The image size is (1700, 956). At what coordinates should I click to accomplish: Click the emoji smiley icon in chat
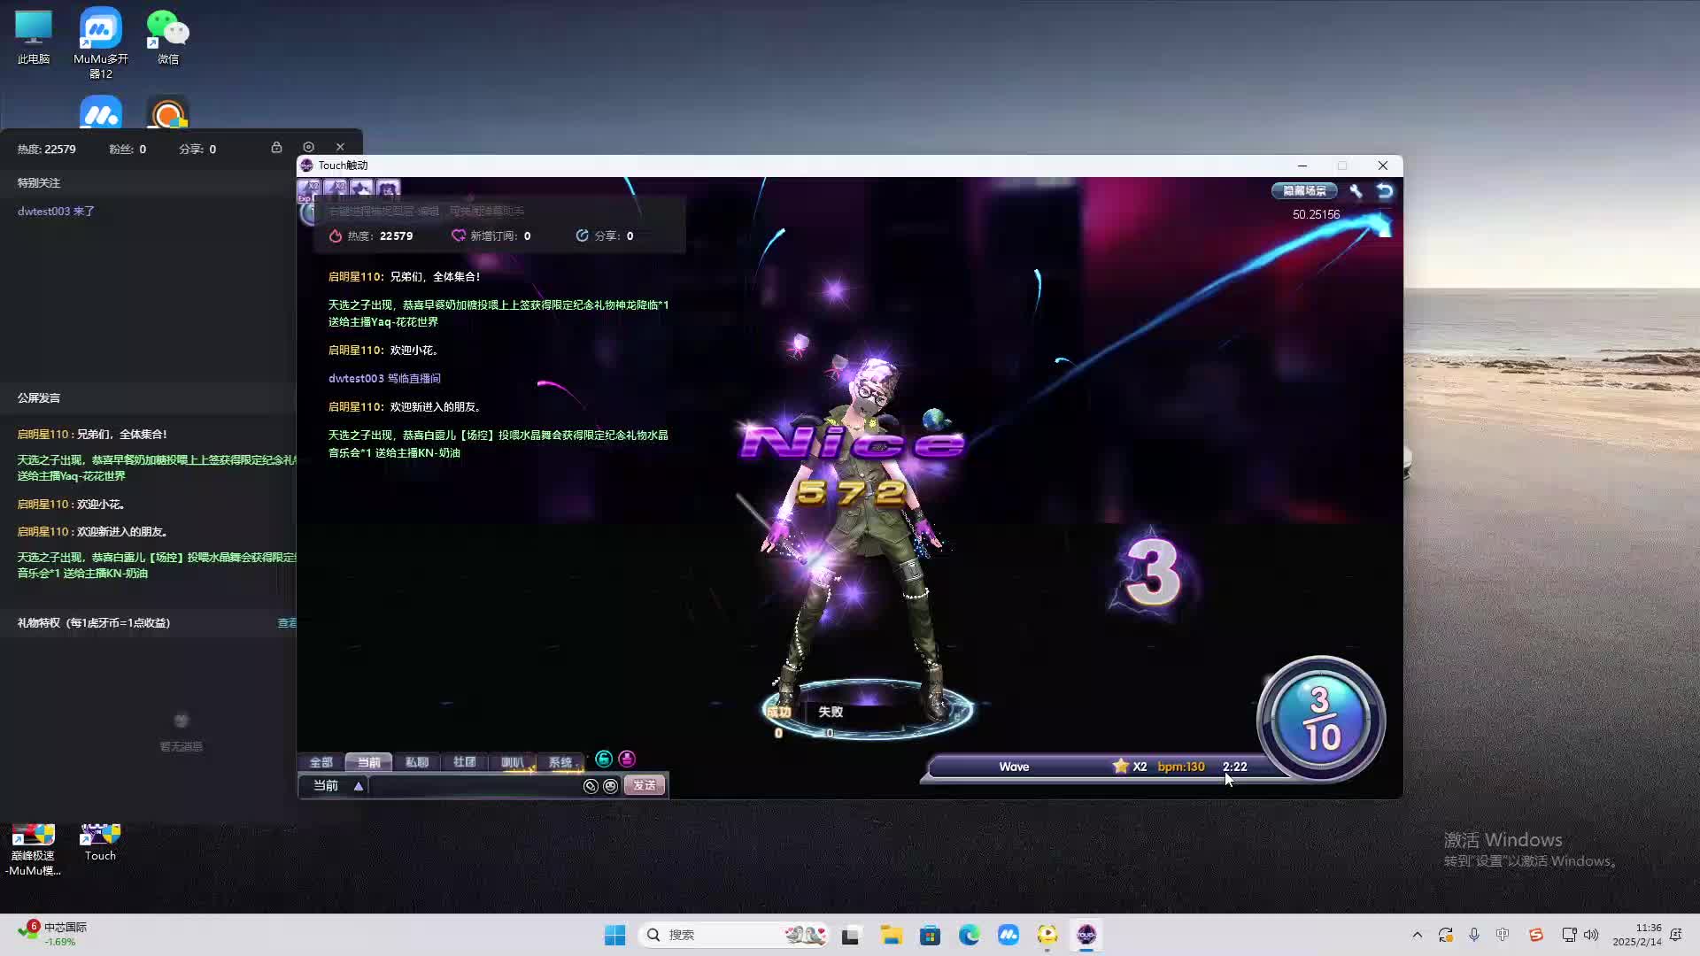click(x=610, y=786)
